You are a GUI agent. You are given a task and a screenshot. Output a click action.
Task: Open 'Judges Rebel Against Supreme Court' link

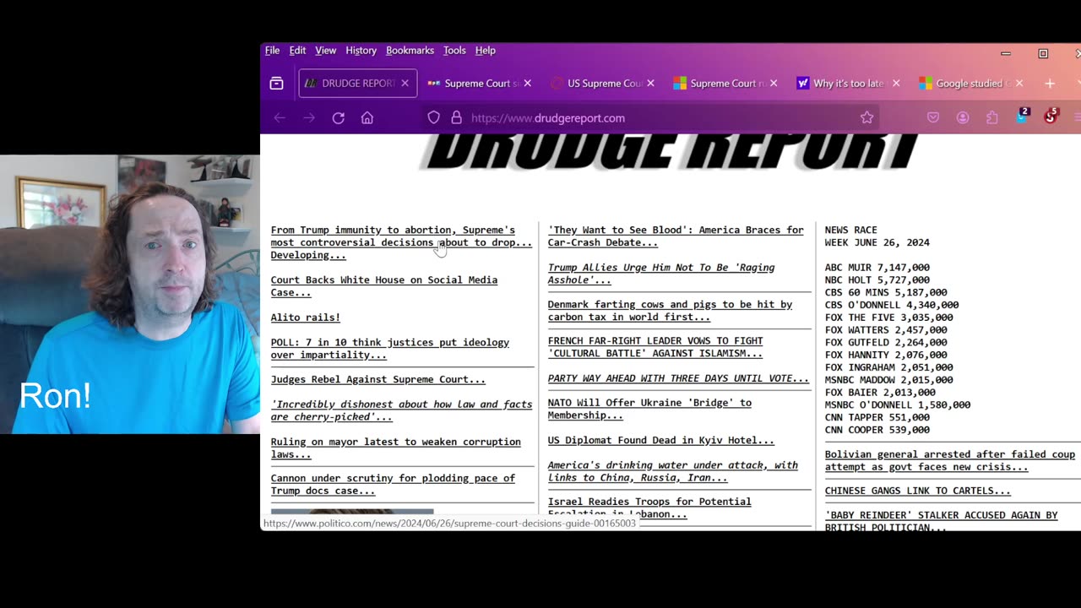click(x=378, y=380)
